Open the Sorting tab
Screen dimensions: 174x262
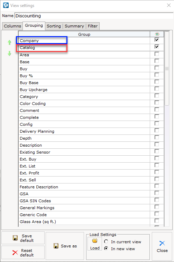(x=54, y=26)
